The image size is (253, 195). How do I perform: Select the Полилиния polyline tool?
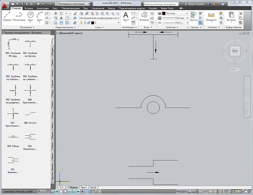19,16
